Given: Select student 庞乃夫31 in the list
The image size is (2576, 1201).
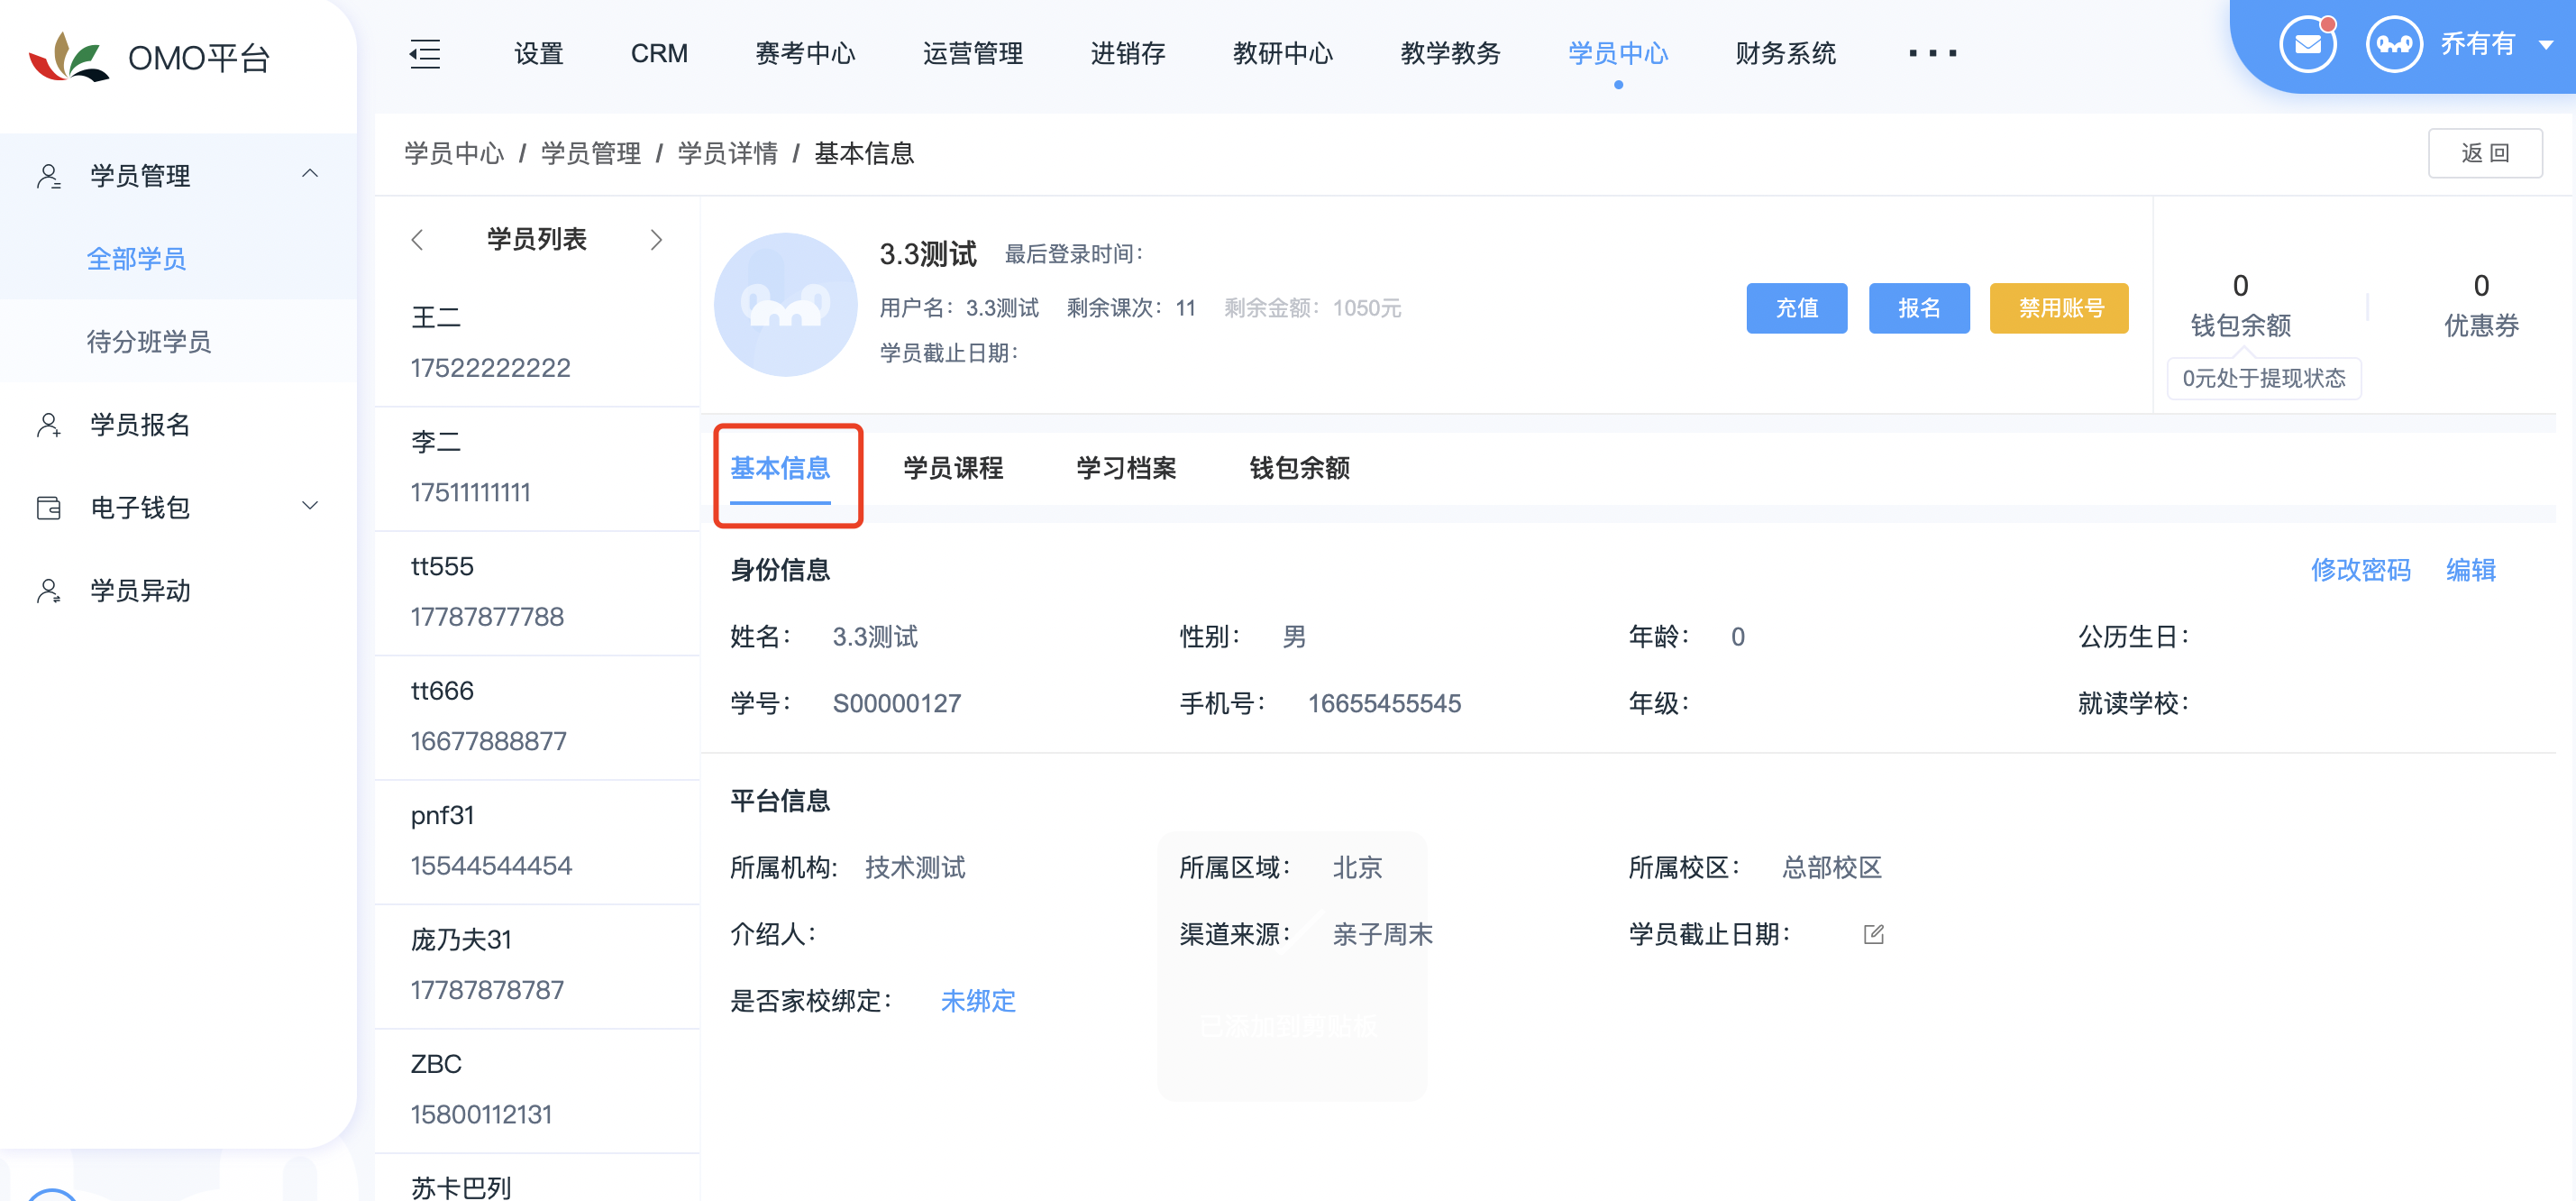Looking at the screenshot, I should coord(537,966).
